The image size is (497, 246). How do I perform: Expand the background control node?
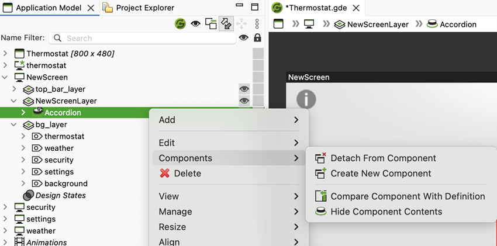[x=23, y=183]
